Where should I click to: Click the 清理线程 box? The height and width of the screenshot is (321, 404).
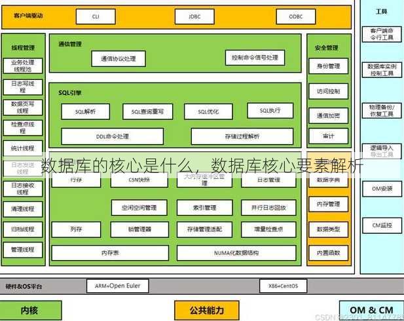pyautogui.click(x=23, y=209)
